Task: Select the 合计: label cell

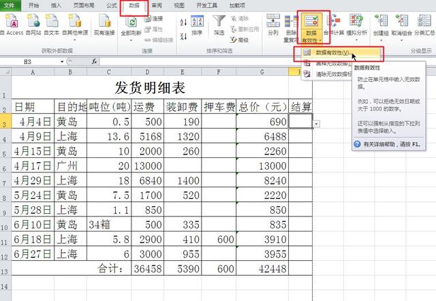Action: (x=71, y=268)
